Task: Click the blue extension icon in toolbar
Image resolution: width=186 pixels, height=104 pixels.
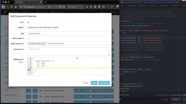Action: [99, 7]
